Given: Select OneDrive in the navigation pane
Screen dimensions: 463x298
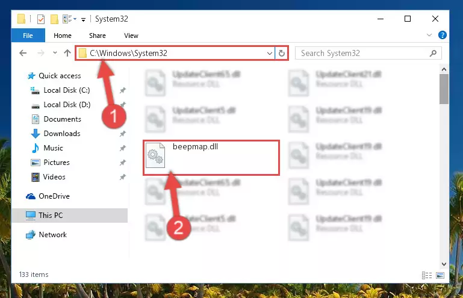Looking at the screenshot, I should [x=54, y=196].
